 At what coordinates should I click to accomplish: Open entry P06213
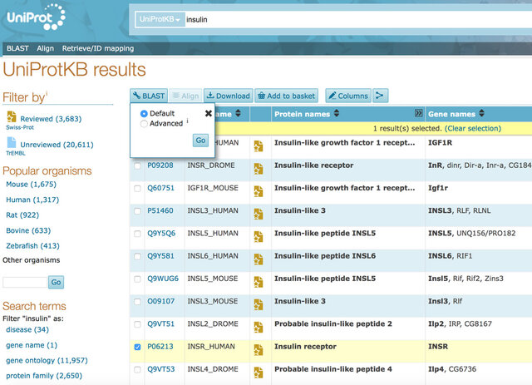click(160, 347)
